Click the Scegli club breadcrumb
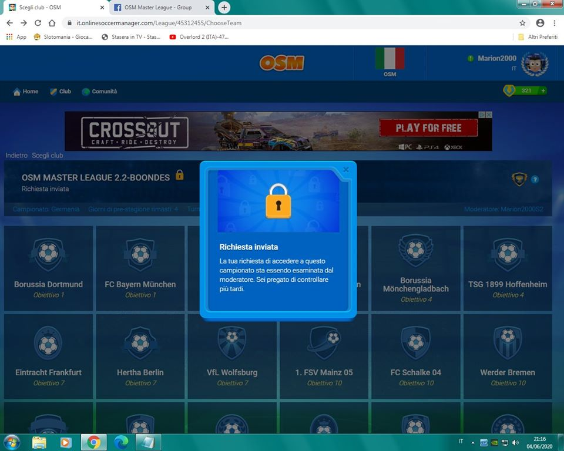The width and height of the screenshot is (564, 451). (x=47, y=156)
